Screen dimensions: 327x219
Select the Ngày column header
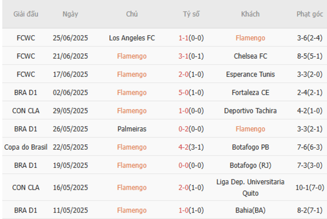[x=70, y=14]
